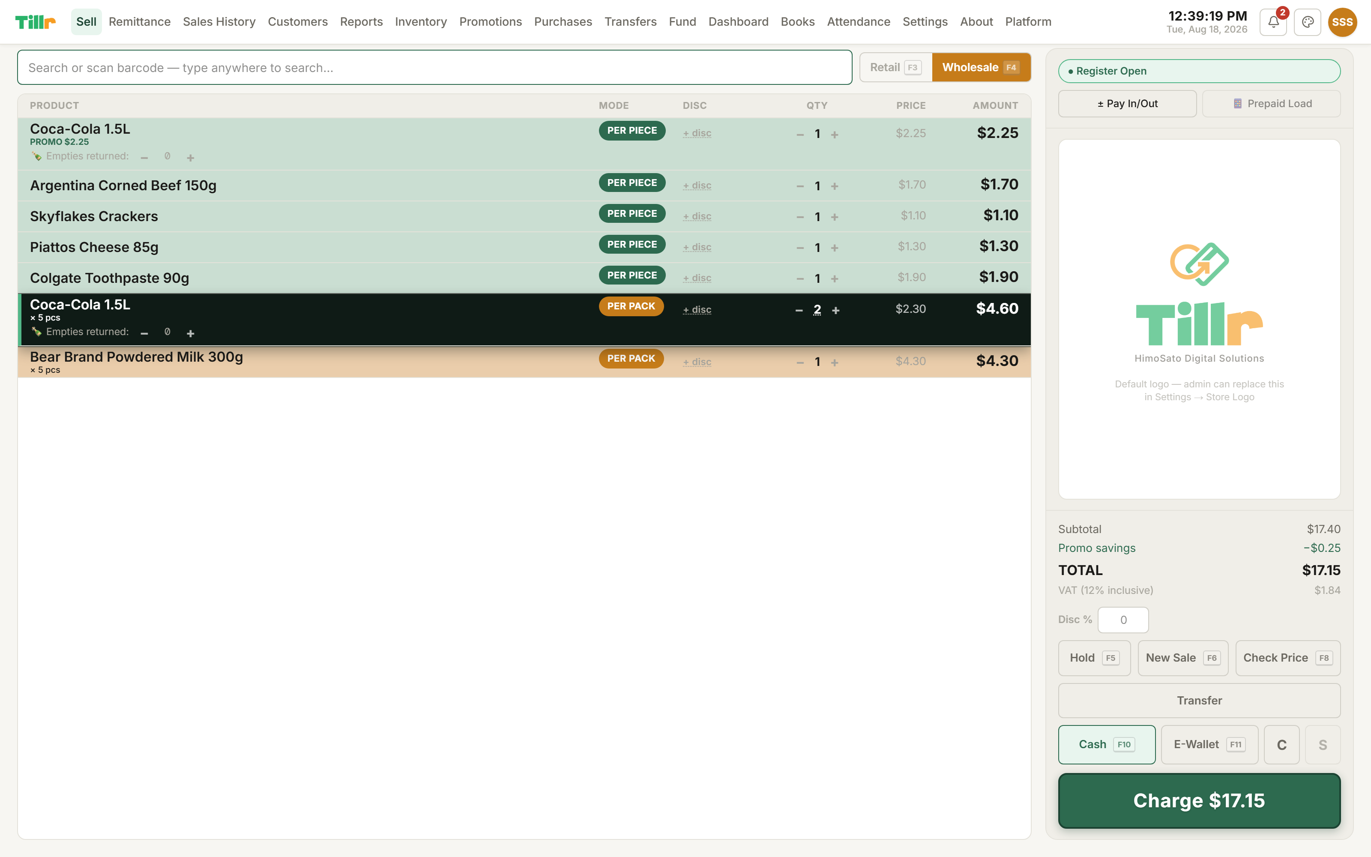1371x857 pixels.
Task: Toggle PER PIECE mode for Skyflakes Crackers
Action: coord(632,214)
